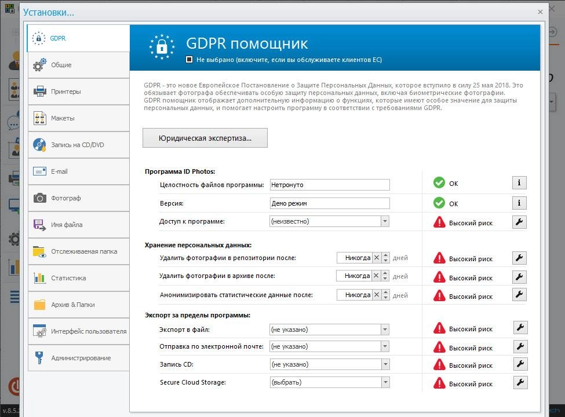Image resolution: width=565 pixels, height=417 pixels.
Task: Expand the Запись CD dropdown
Action: 385,364
